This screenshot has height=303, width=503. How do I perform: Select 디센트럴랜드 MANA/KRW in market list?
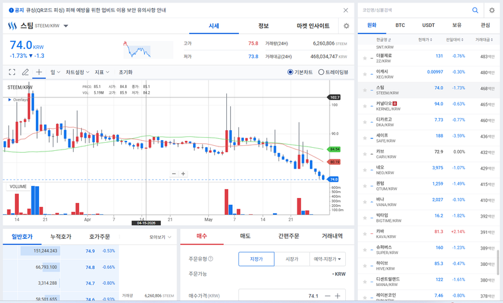click(x=428, y=282)
